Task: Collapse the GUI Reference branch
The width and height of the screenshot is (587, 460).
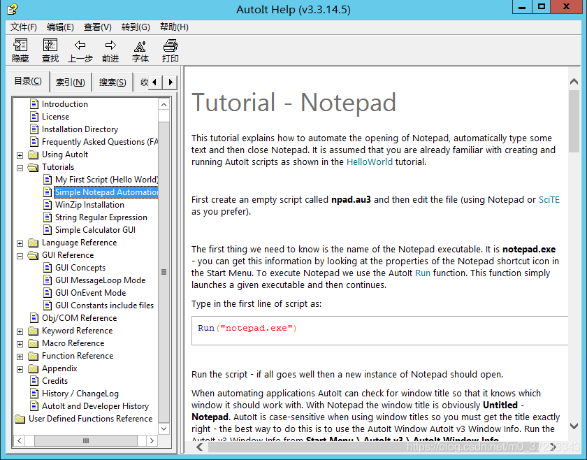Action: [x=20, y=254]
